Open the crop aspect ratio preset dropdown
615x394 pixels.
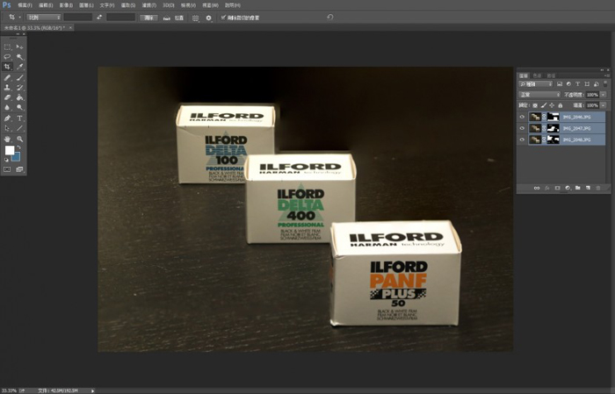44,18
